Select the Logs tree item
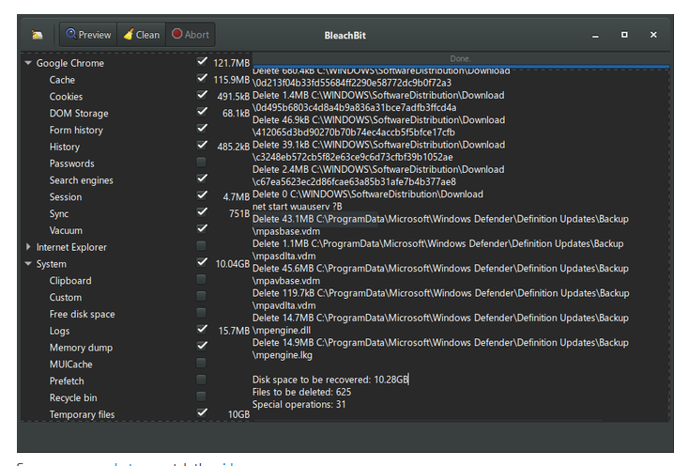Screen dimensions: 689x466 point(59,331)
